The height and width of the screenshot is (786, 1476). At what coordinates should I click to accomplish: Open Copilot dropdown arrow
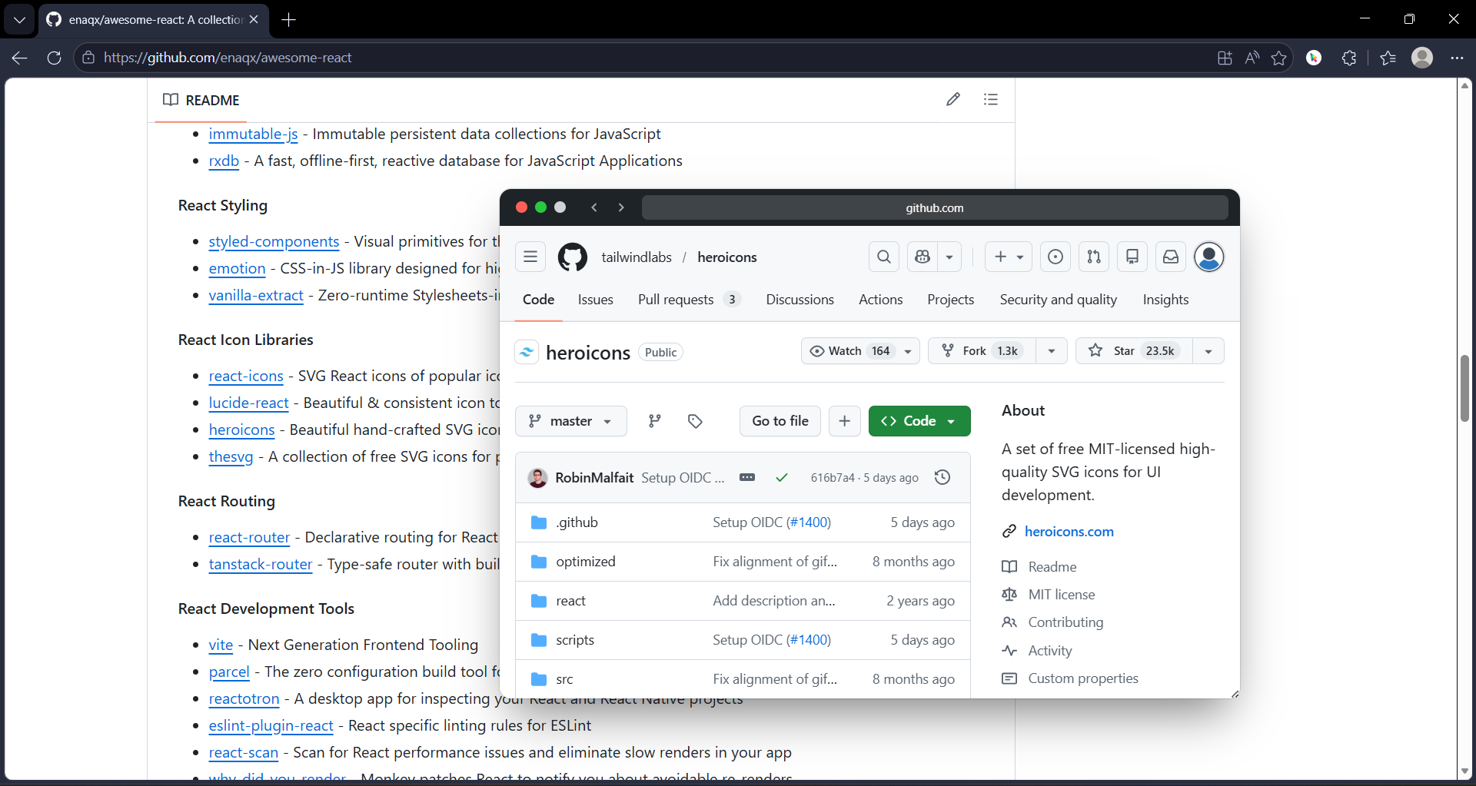click(x=949, y=257)
